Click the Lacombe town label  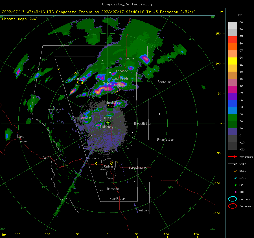pos(122,71)
